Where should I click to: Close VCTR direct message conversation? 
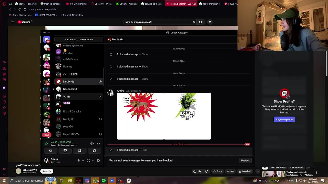[x=100, y=97]
